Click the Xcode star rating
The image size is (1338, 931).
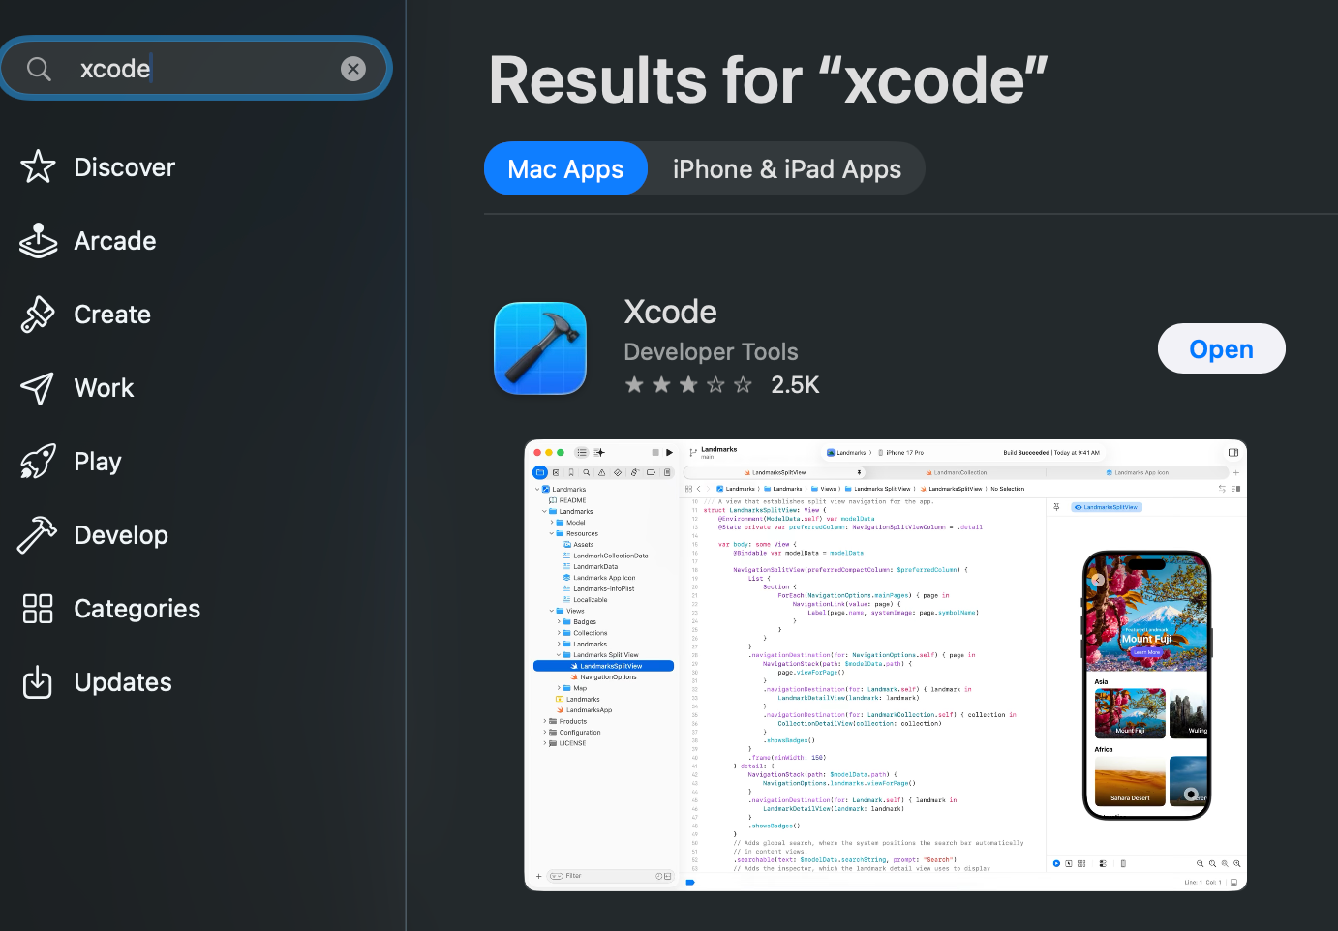[688, 385]
